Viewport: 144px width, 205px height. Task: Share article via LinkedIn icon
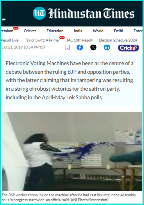click(x=107, y=48)
